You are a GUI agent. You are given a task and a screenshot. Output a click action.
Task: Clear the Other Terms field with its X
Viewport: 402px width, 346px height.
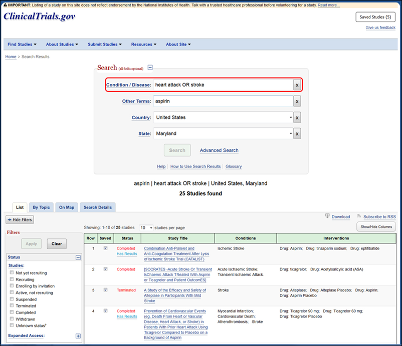(x=297, y=101)
